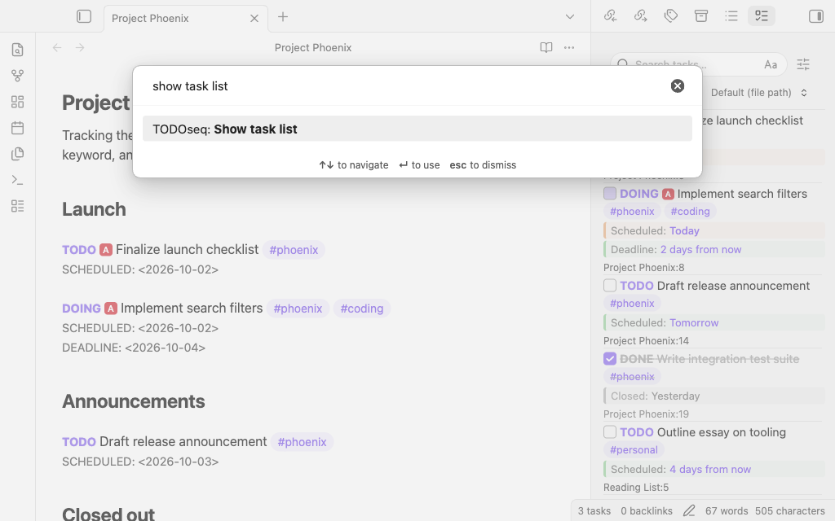Open the Default (file path) sort dropdown
Viewport: 835px width, 521px height.
pyautogui.click(x=759, y=93)
